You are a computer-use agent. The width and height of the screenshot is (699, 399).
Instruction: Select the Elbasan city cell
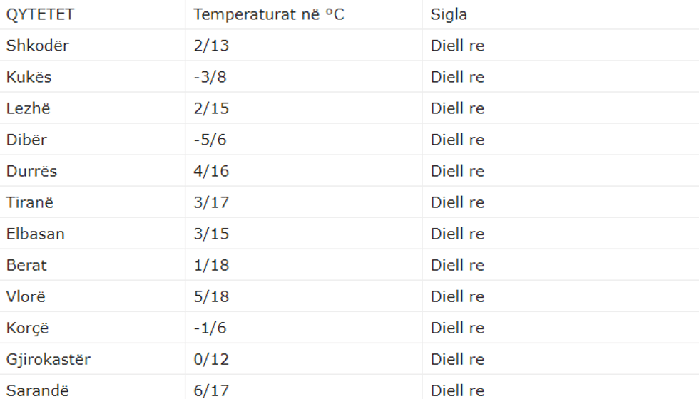tap(36, 234)
